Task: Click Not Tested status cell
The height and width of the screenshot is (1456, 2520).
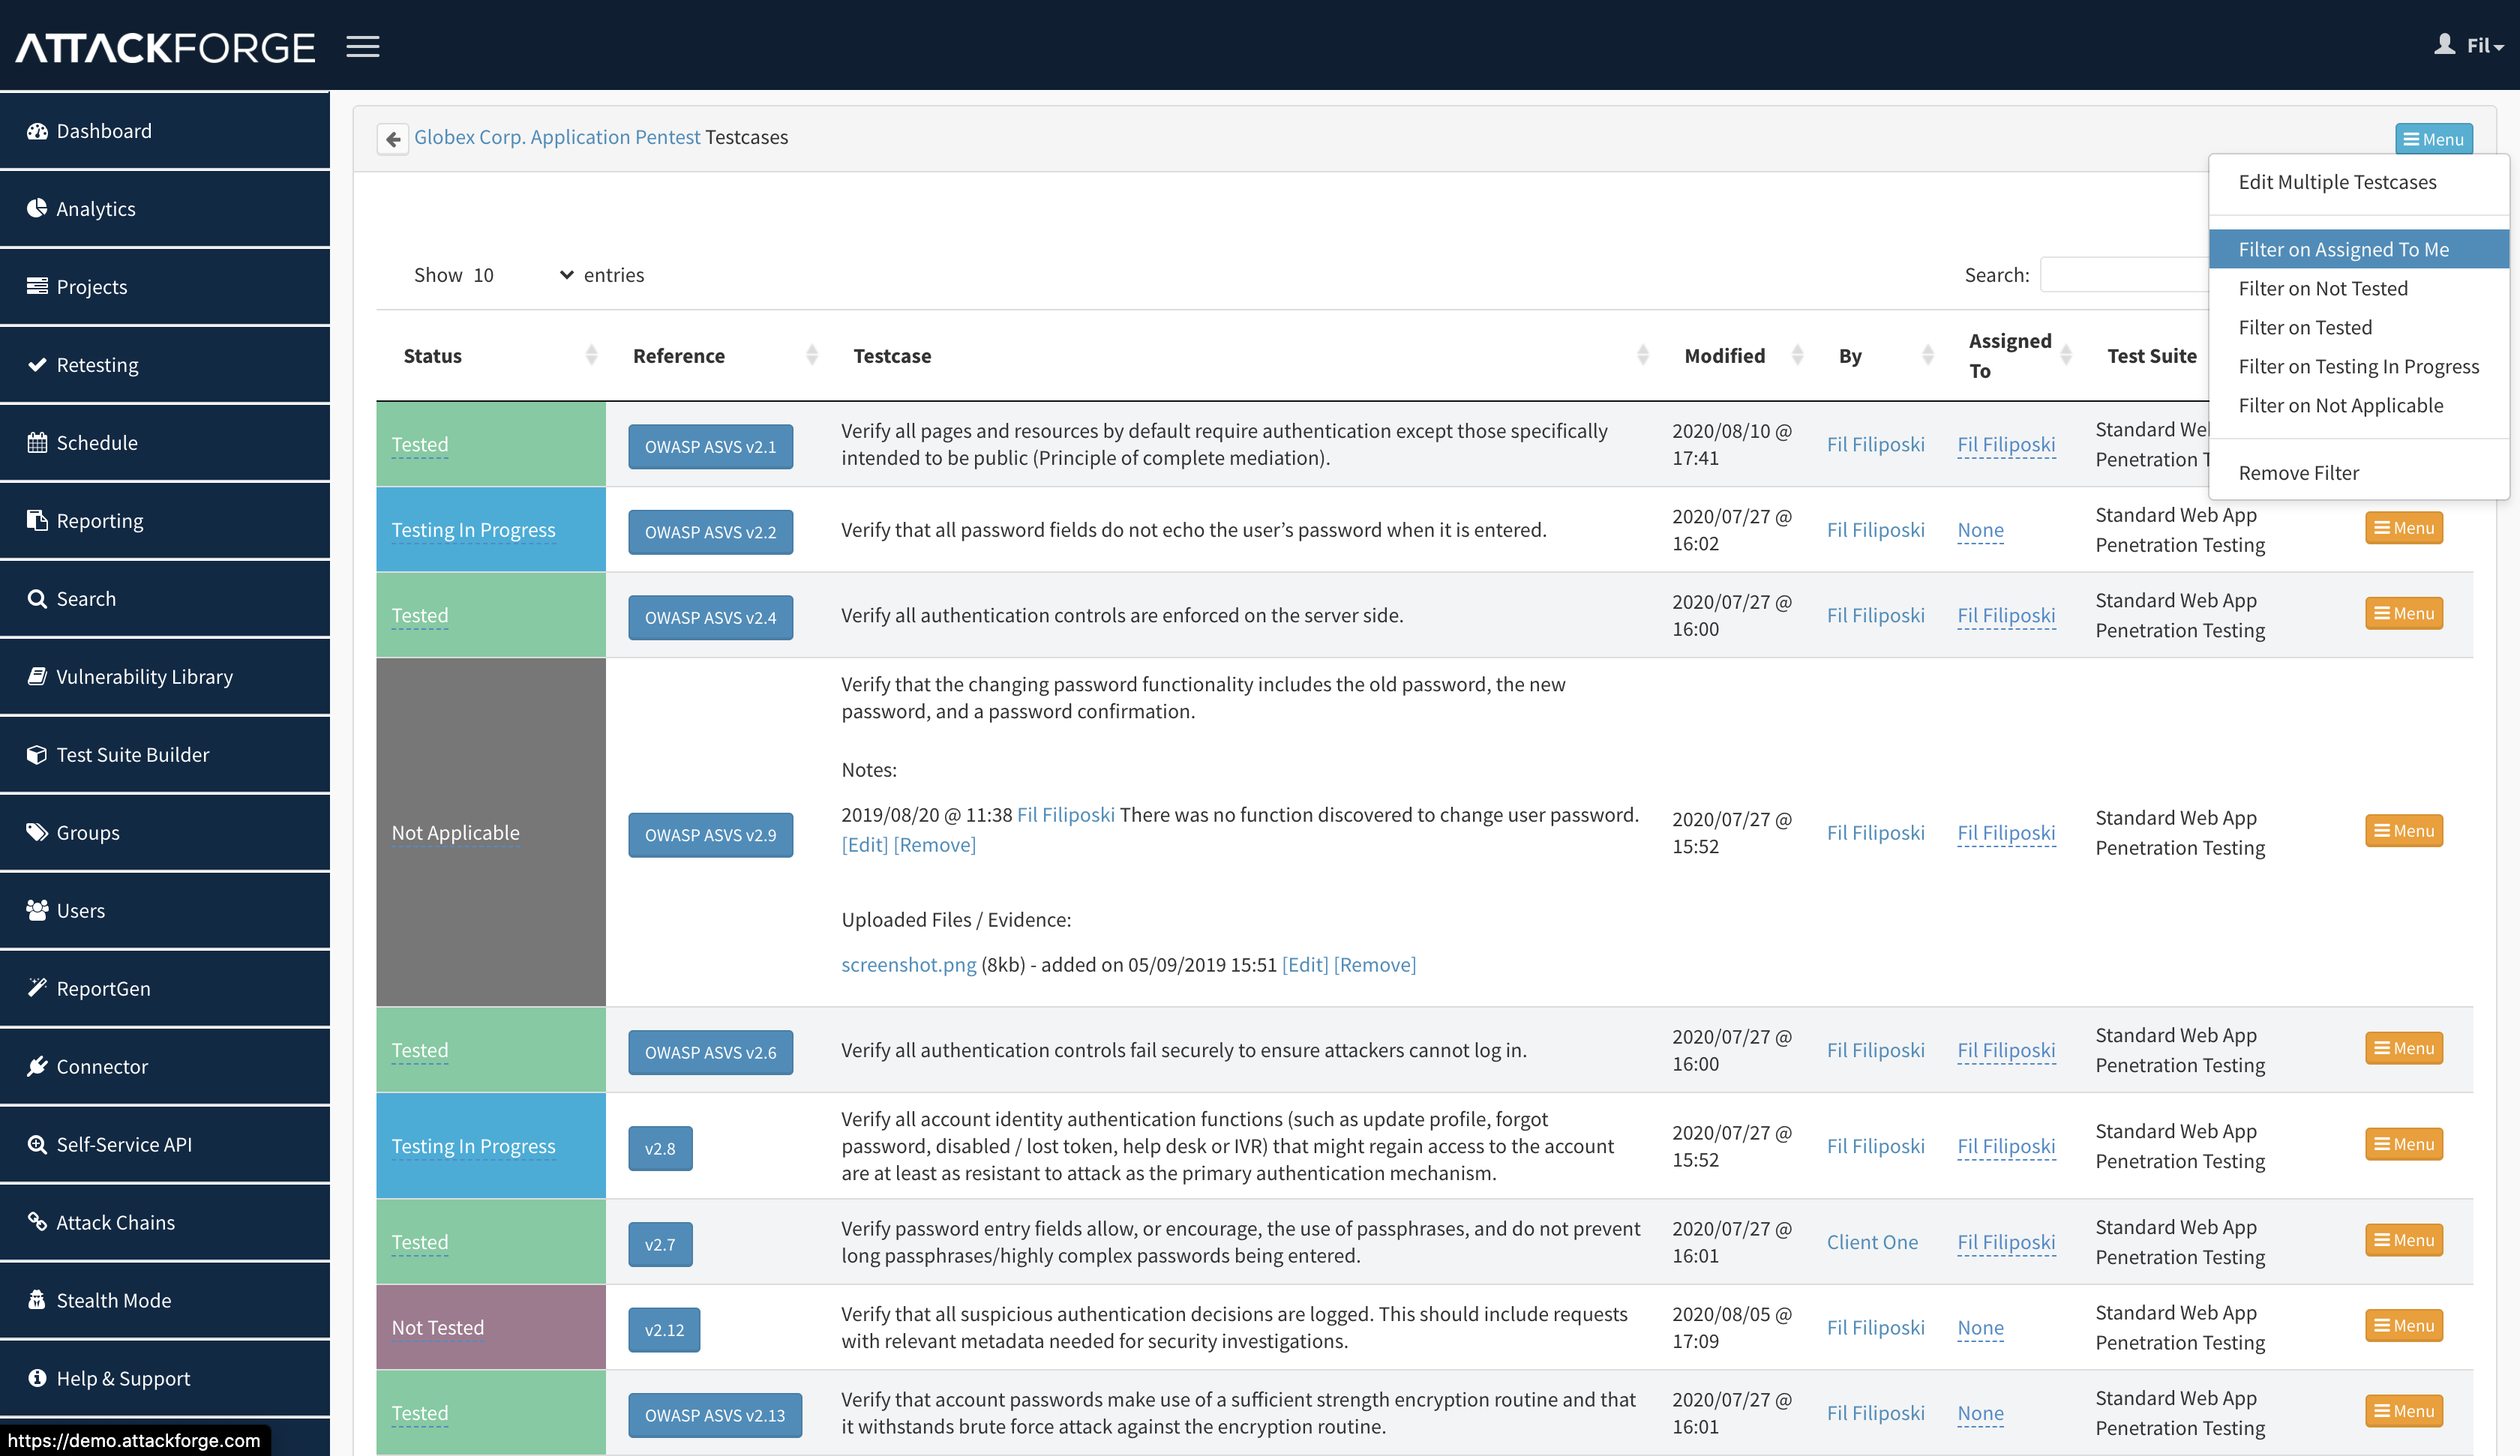Action: [x=490, y=1327]
